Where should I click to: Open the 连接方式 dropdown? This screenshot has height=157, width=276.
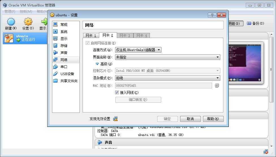coord(138,50)
